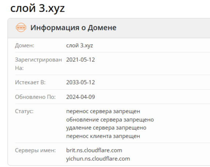Click the orange www globe icon
The height and width of the screenshot is (167, 210).
pyautogui.click(x=21, y=27)
